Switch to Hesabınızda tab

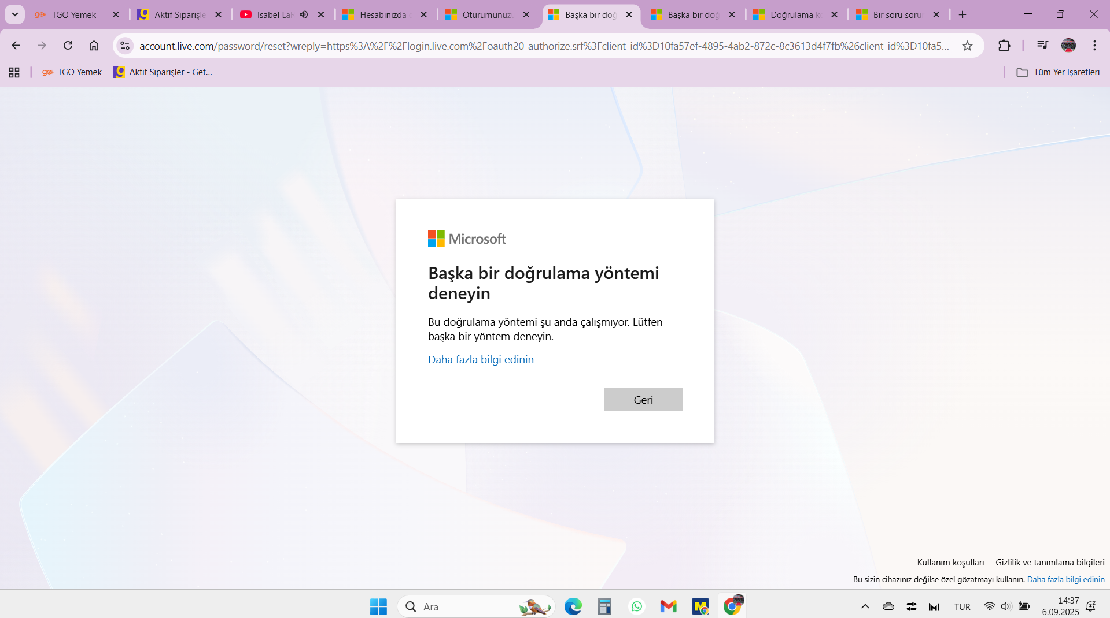pyautogui.click(x=382, y=15)
